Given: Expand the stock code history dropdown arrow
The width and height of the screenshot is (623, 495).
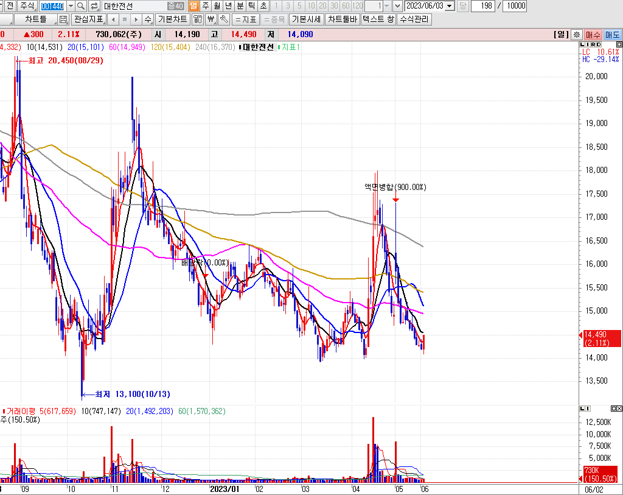Looking at the screenshot, I should (x=71, y=6).
